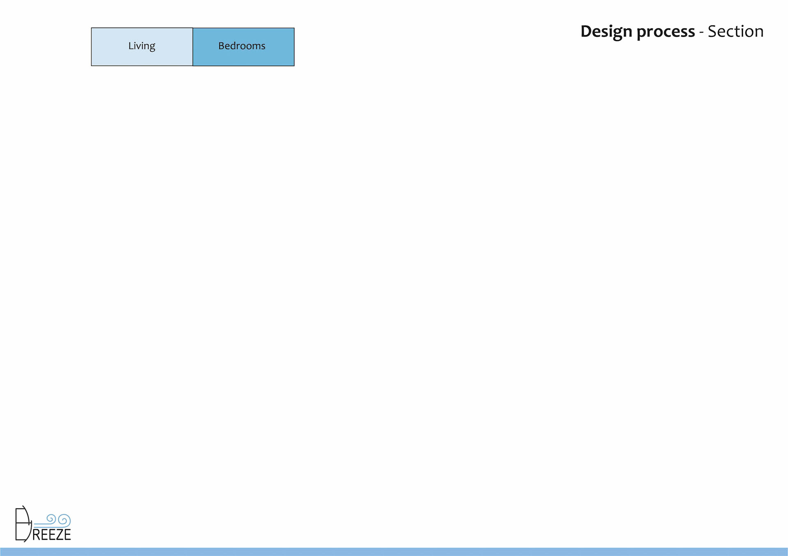Click the word Living inside box
This screenshot has width=788, height=556.
(x=142, y=46)
